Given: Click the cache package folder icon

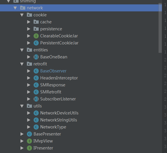Looking at the screenshot, I should pyautogui.click(x=36, y=22).
